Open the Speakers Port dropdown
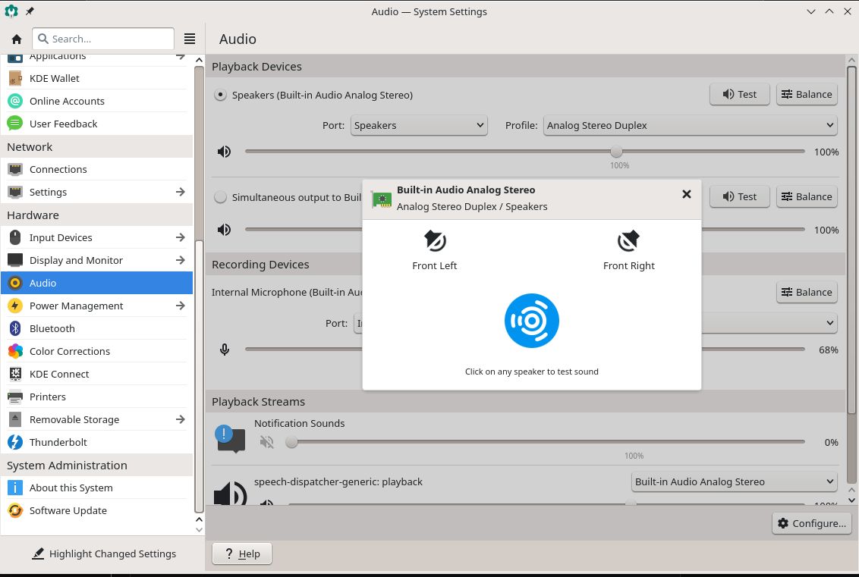Viewport: 859px width, 577px height. [x=419, y=125]
